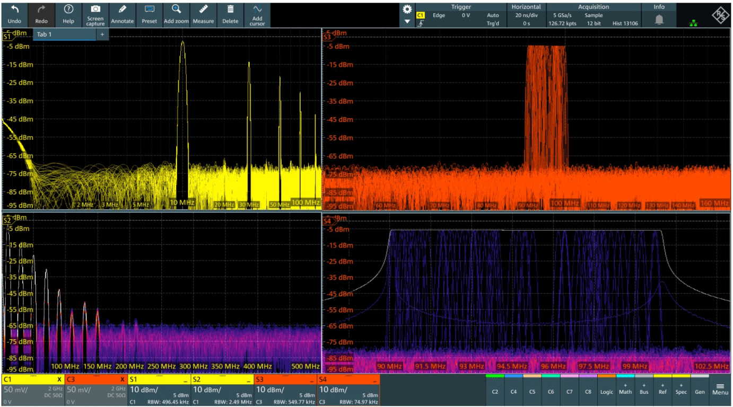Toggle channel C5 on
This screenshot has width=733, height=407.
[x=532, y=389]
